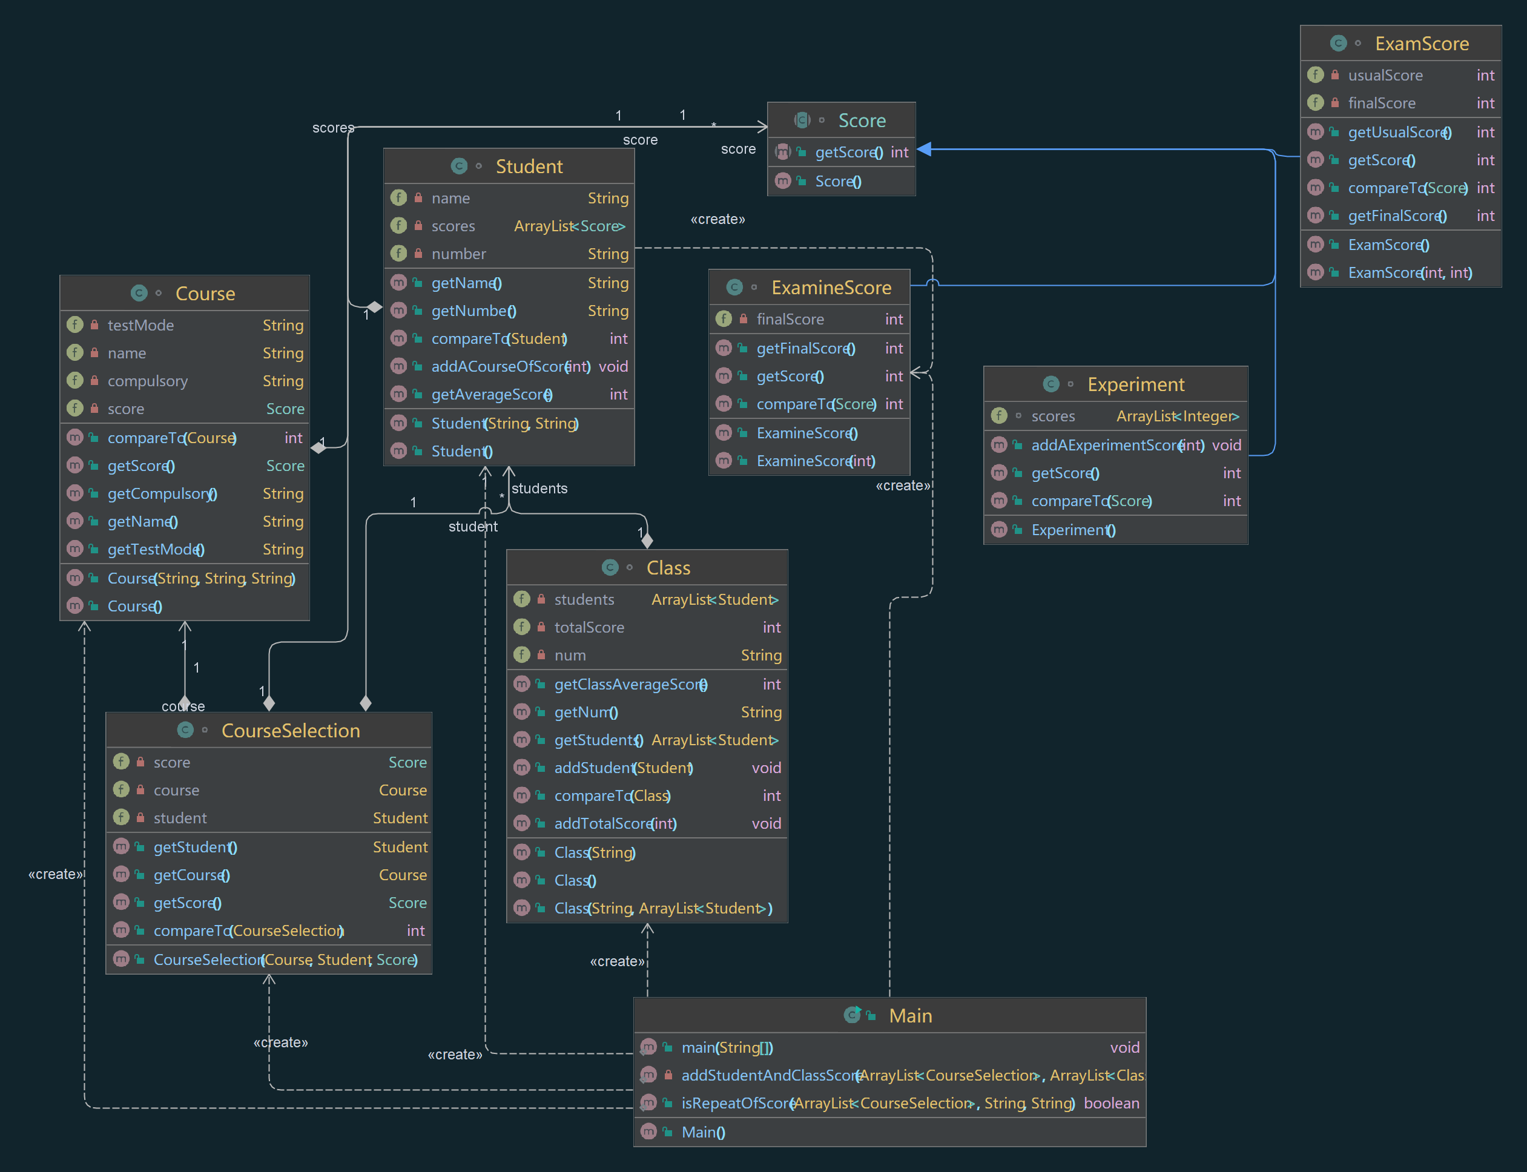Click the abstract class icon beside Score
This screenshot has height=1172, width=1527.
[x=802, y=120]
